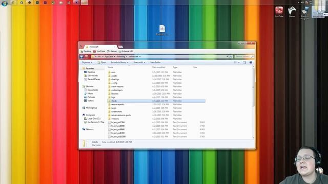Open the YouTube desktop shortcut

click(x=279, y=12)
